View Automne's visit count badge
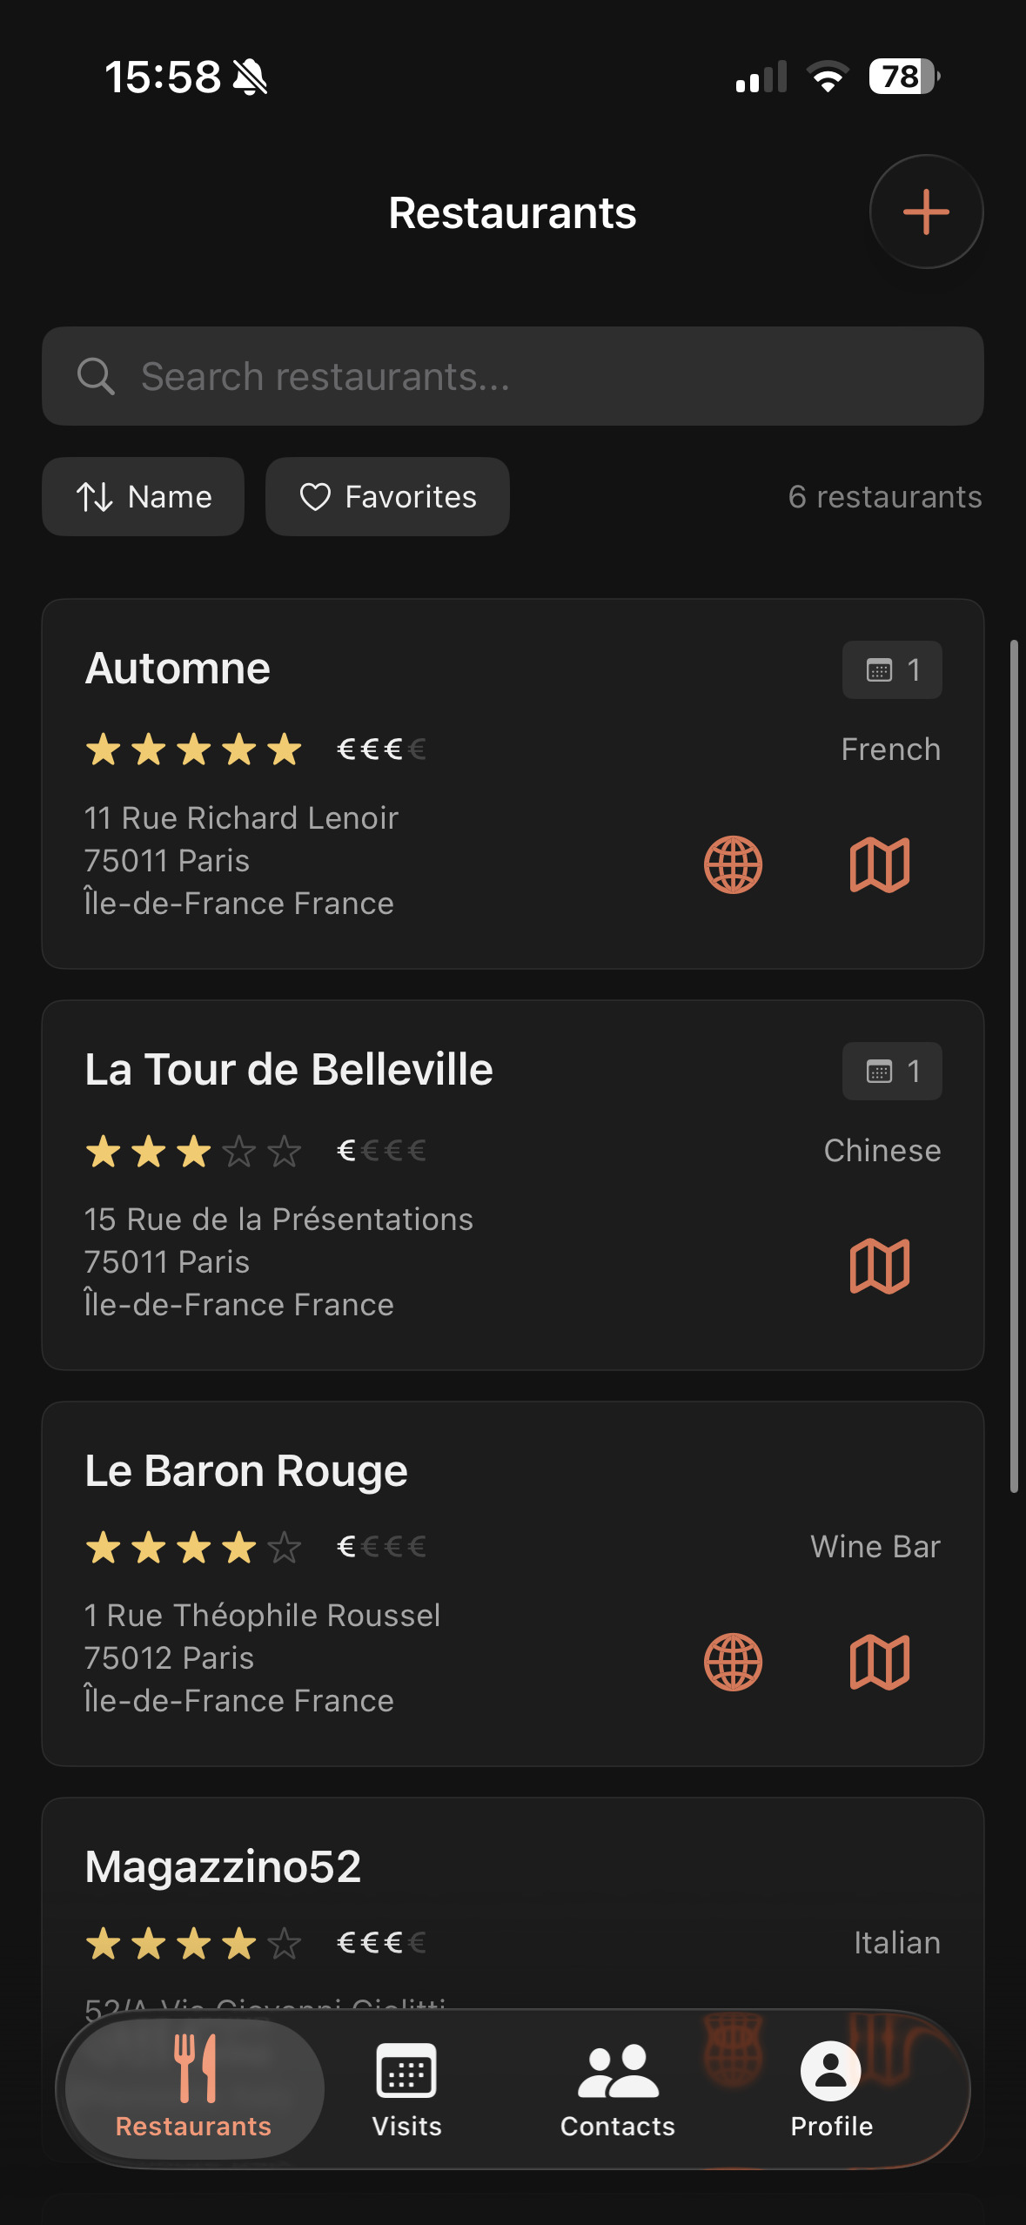The height and width of the screenshot is (2225, 1026). pyautogui.click(x=892, y=669)
